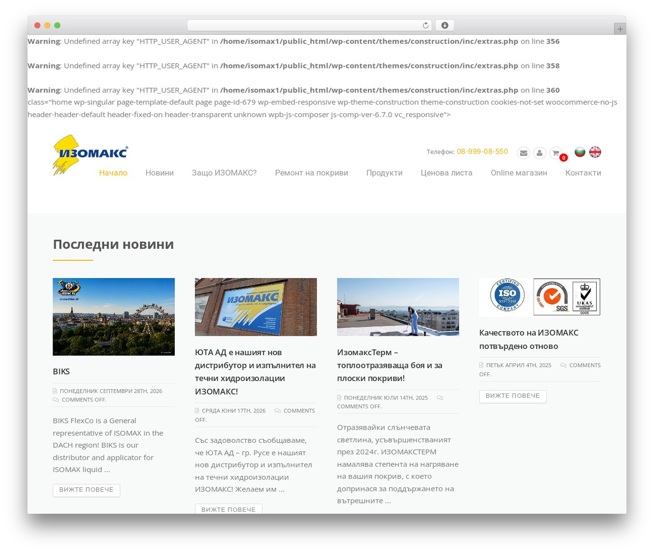Image resolution: width=654 pixels, height=553 pixels.
Task: Open the BIKS article title
Action: (x=61, y=371)
